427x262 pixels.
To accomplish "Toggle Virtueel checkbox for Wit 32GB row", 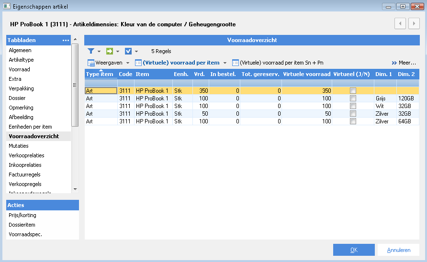I will coord(353,106).
